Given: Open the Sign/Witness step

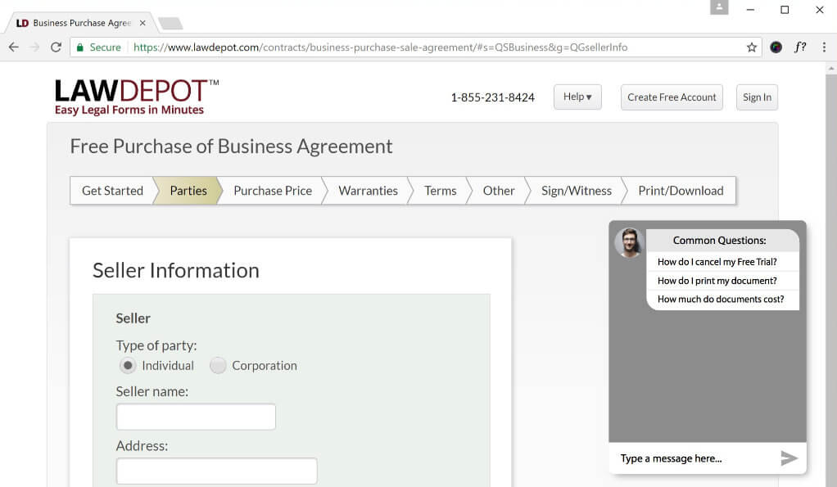Looking at the screenshot, I should pos(576,191).
